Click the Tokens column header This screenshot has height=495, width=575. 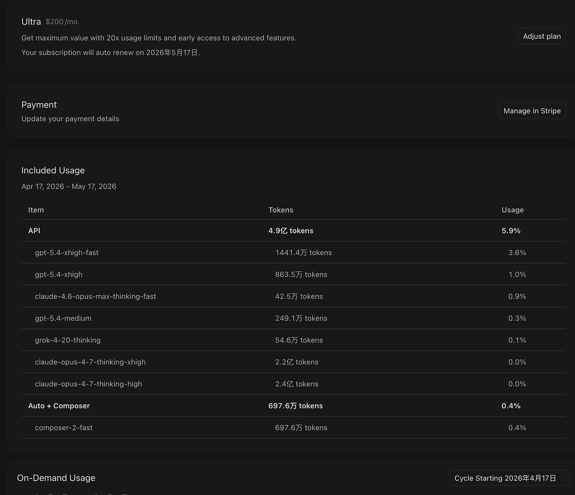[x=281, y=210]
